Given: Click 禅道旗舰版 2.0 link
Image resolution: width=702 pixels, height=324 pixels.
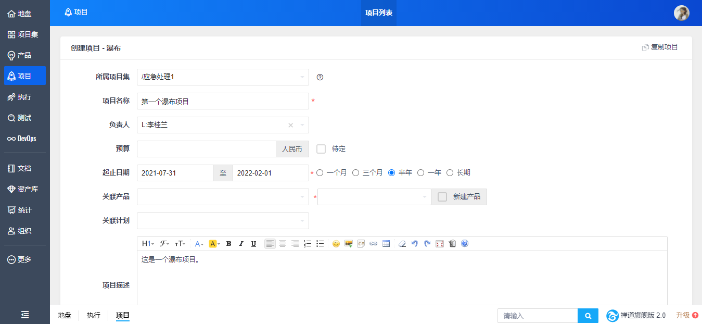Looking at the screenshot, I should (x=636, y=316).
